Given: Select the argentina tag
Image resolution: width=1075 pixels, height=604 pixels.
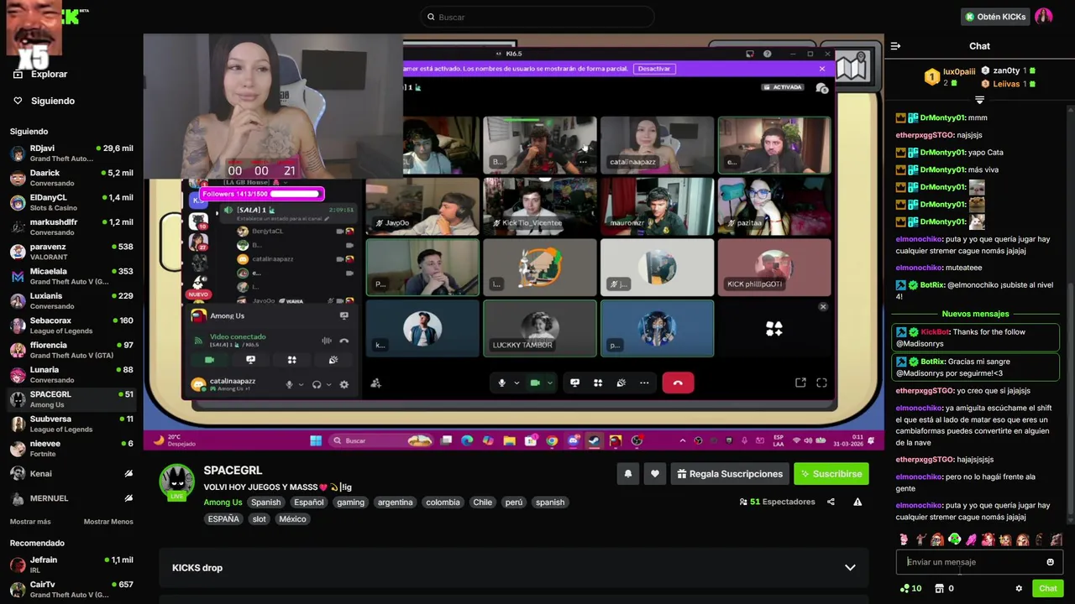Looking at the screenshot, I should click(x=395, y=502).
